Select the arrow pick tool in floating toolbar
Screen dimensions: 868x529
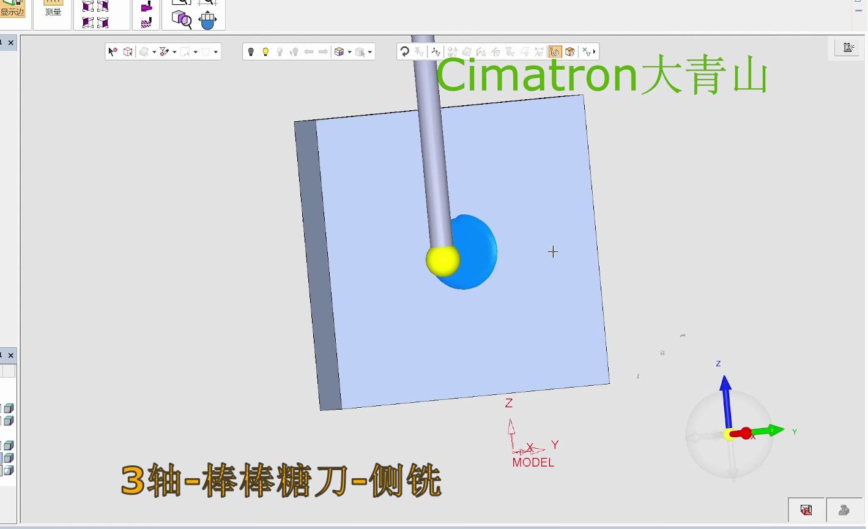[111, 51]
